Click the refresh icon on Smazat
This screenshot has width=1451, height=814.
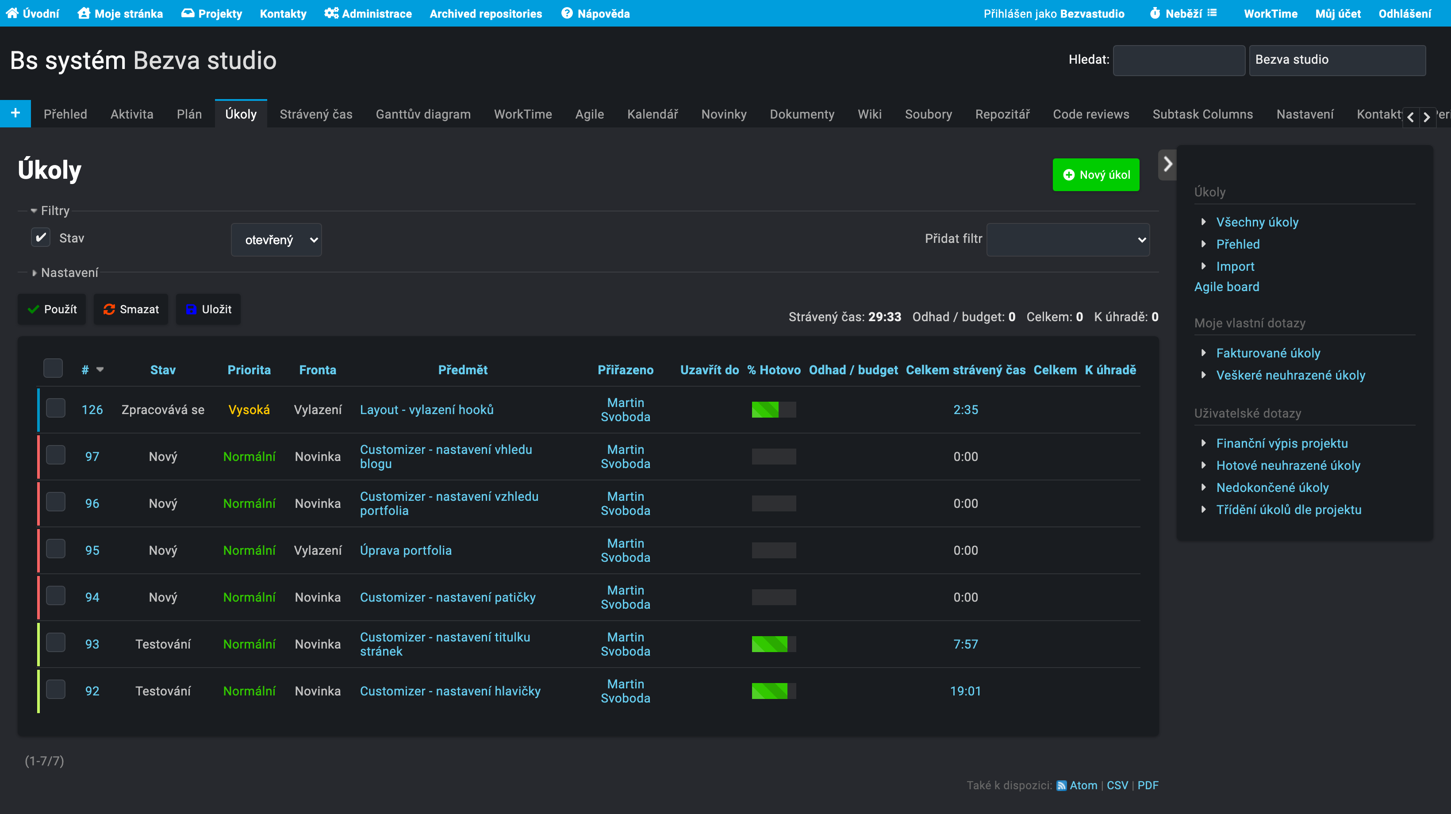coord(109,309)
